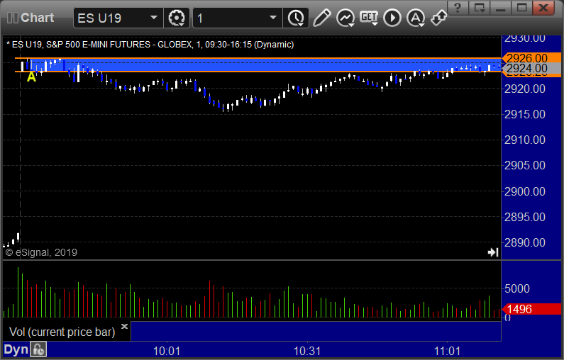
Task: Select the upper orange horizontal line
Action: (x=258, y=58)
